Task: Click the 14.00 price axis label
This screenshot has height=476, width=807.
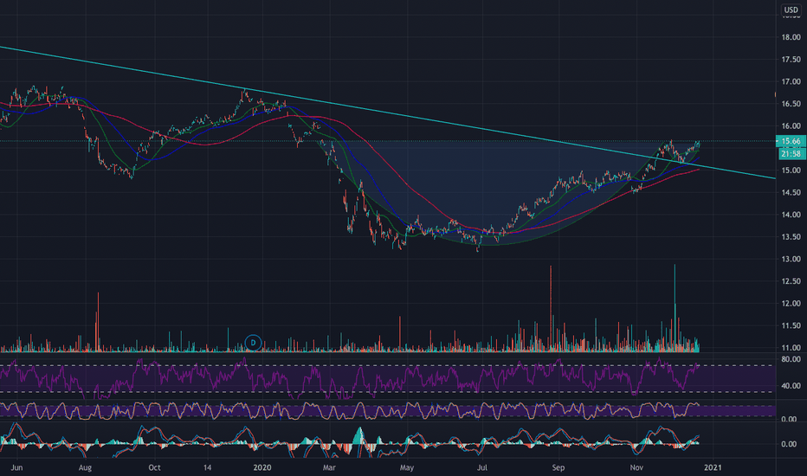Action: (x=791, y=215)
